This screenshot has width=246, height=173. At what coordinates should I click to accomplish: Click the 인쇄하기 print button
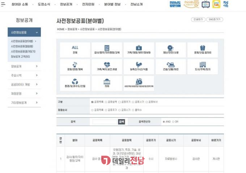coord(198,19)
